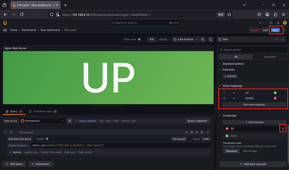The image size is (289, 170).
Task: Click the Discard button
Action: click(x=255, y=30)
